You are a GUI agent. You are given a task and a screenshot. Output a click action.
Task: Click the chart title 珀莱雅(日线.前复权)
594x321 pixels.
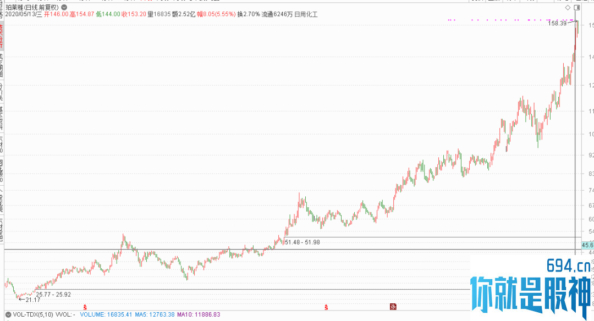point(32,7)
